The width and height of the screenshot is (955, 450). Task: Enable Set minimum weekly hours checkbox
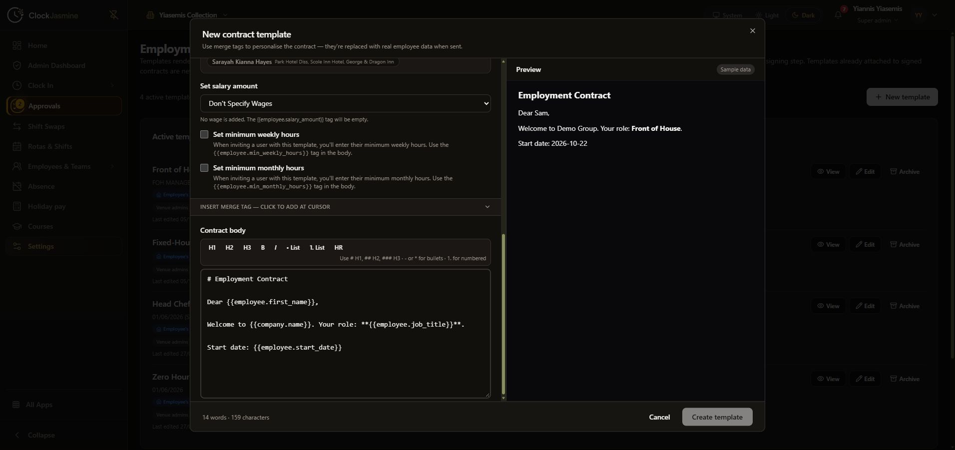(x=204, y=134)
